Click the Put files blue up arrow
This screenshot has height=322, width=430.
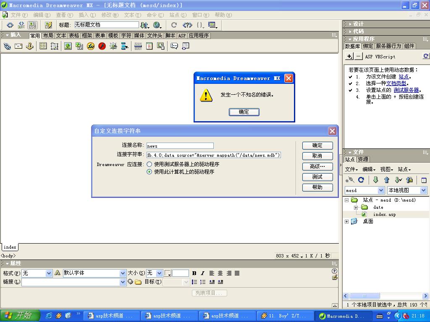pos(387,180)
